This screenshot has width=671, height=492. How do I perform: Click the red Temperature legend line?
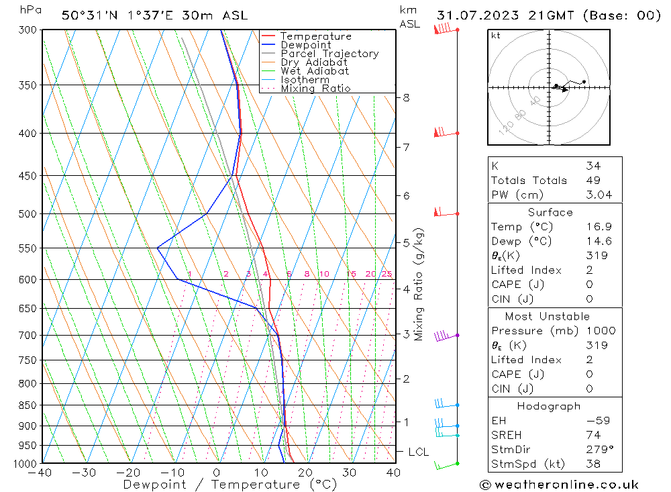pos(268,36)
